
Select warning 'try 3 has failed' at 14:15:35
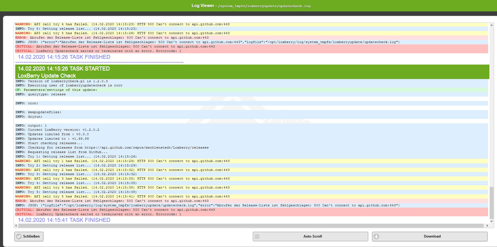pos(252,178)
